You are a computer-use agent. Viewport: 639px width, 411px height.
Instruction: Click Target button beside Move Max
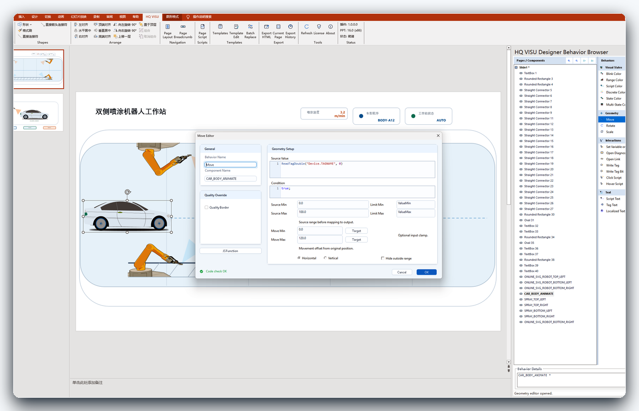click(x=356, y=240)
